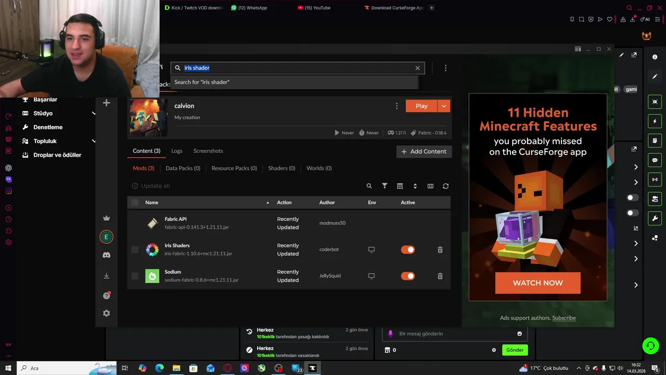This screenshot has width=666, height=375.
Task: Delete the Sodium mod
Action: (440, 276)
